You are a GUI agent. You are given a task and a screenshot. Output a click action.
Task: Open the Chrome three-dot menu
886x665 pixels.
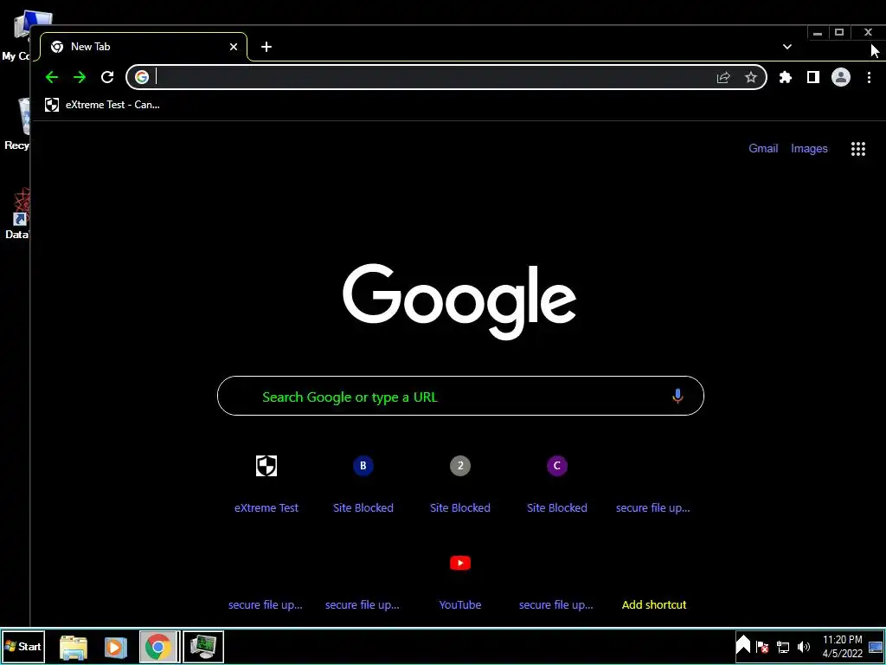click(x=869, y=77)
